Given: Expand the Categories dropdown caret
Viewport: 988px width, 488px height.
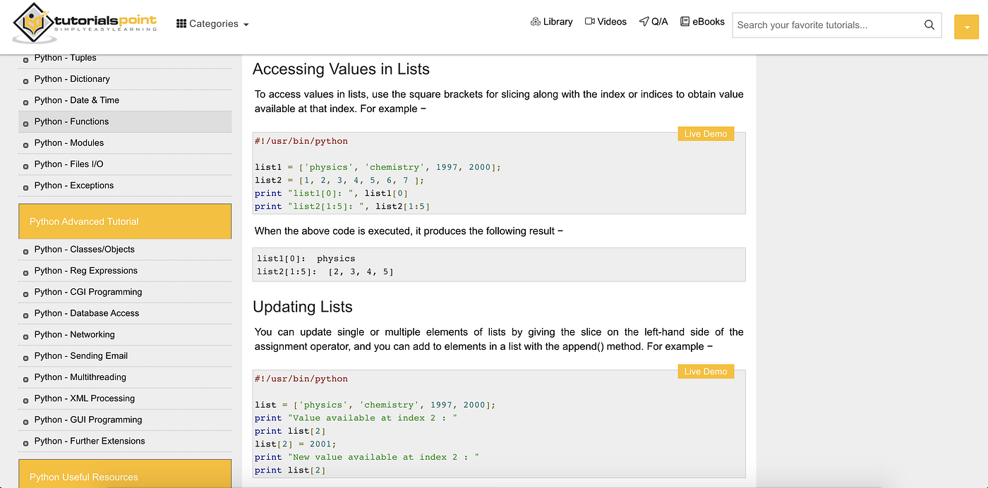Looking at the screenshot, I should [246, 25].
